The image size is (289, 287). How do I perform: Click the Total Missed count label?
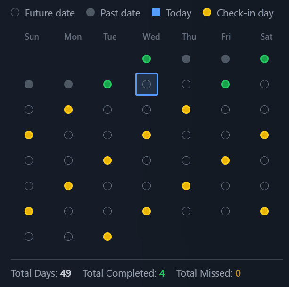click(x=208, y=273)
